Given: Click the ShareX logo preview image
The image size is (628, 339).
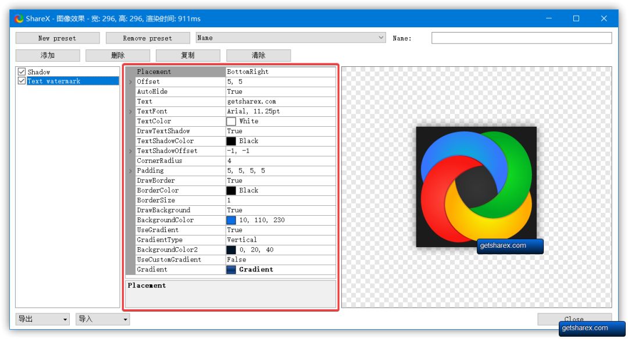Looking at the screenshot, I should 476,187.
